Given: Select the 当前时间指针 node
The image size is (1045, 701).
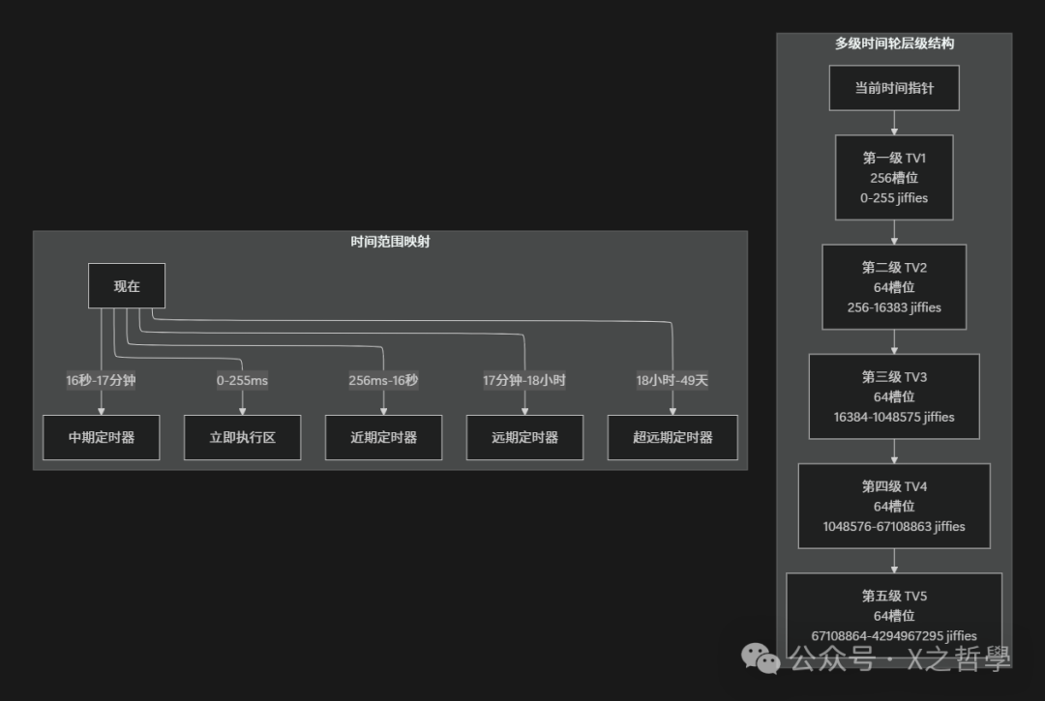Looking at the screenshot, I should coord(894,88).
